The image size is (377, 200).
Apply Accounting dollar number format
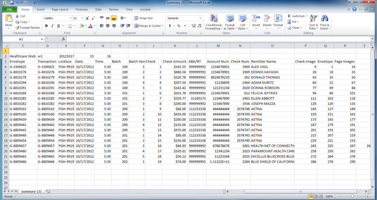point(170,26)
